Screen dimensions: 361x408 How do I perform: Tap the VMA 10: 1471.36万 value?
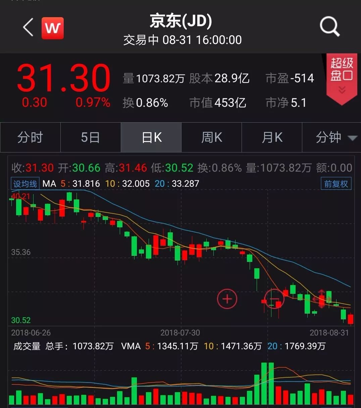pyautogui.click(x=233, y=346)
